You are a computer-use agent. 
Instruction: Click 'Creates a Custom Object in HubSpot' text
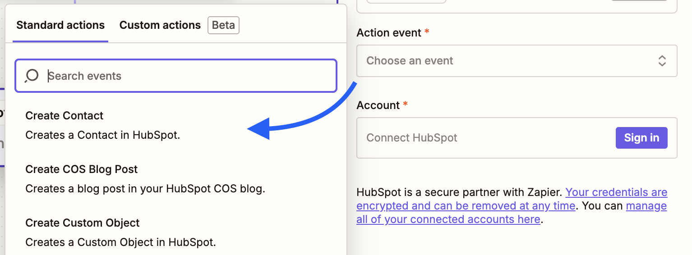121,242
